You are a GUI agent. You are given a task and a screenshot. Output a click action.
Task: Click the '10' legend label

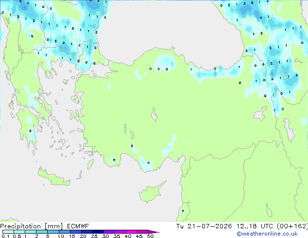click(x=61, y=236)
